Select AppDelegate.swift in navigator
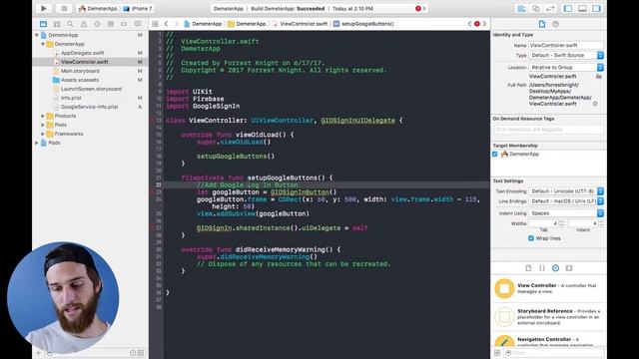The width and height of the screenshot is (639, 359). click(x=82, y=53)
